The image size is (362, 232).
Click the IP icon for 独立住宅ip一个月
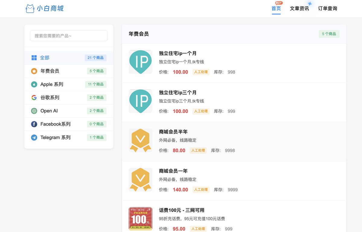coord(140,62)
